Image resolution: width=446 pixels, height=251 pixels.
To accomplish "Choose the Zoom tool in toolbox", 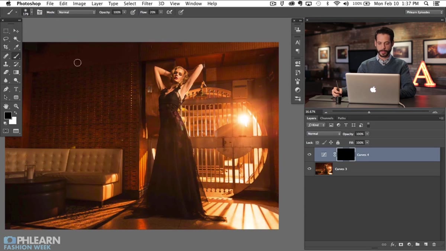I will point(16,106).
